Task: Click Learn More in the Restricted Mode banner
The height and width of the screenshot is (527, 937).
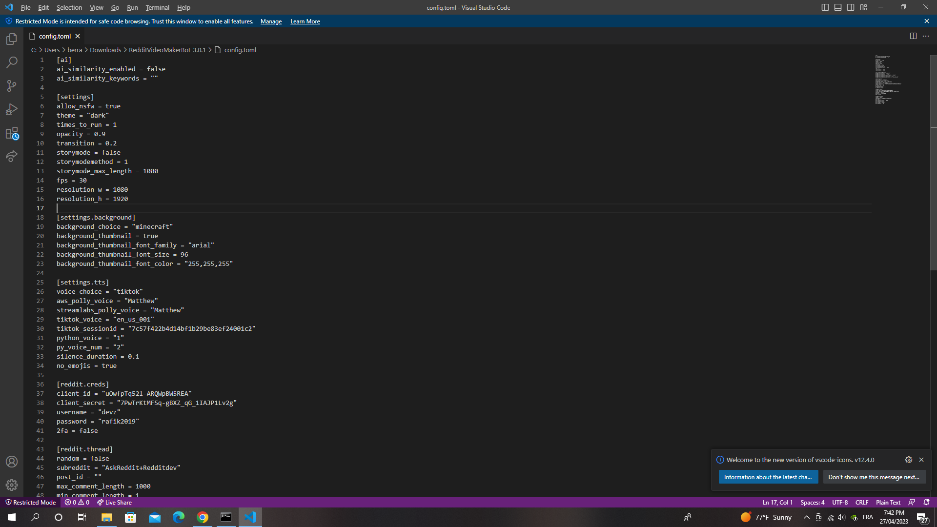Action: coord(305,21)
